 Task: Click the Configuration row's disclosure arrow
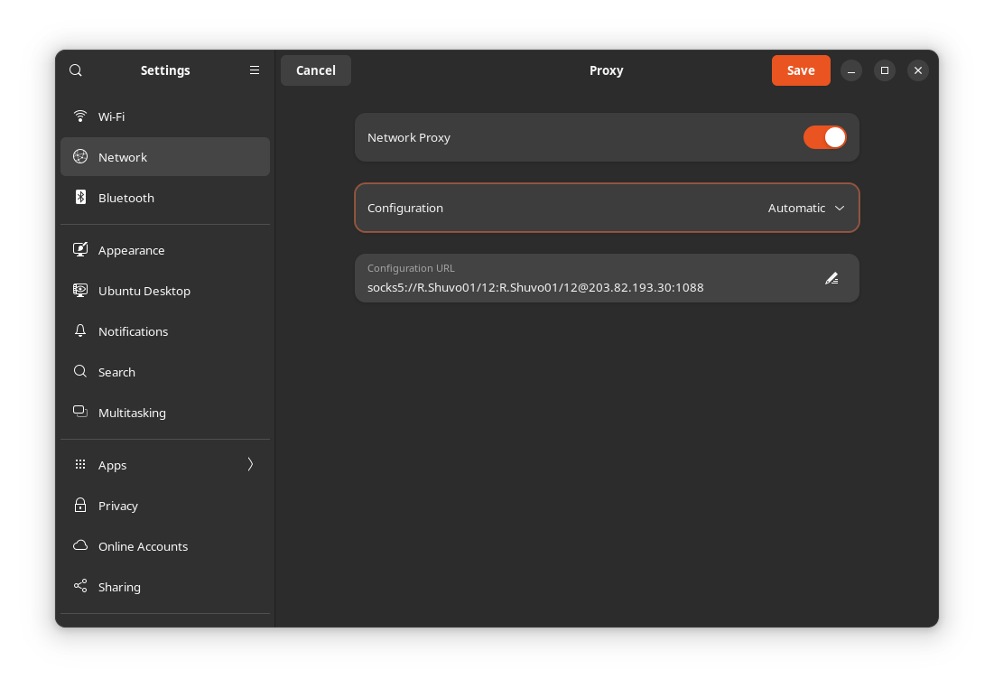point(840,208)
